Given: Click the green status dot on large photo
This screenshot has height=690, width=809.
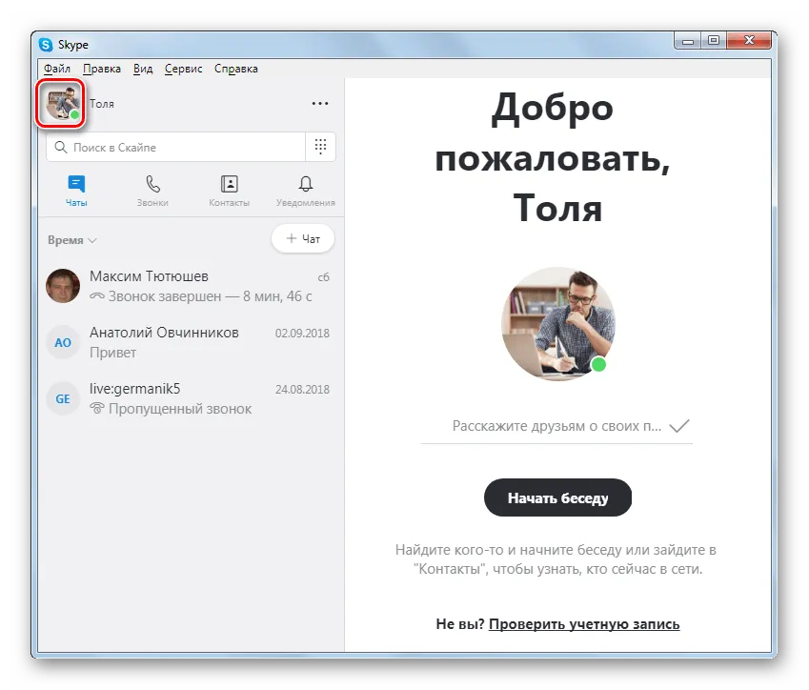Looking at the screenshot, I should 598,364.
